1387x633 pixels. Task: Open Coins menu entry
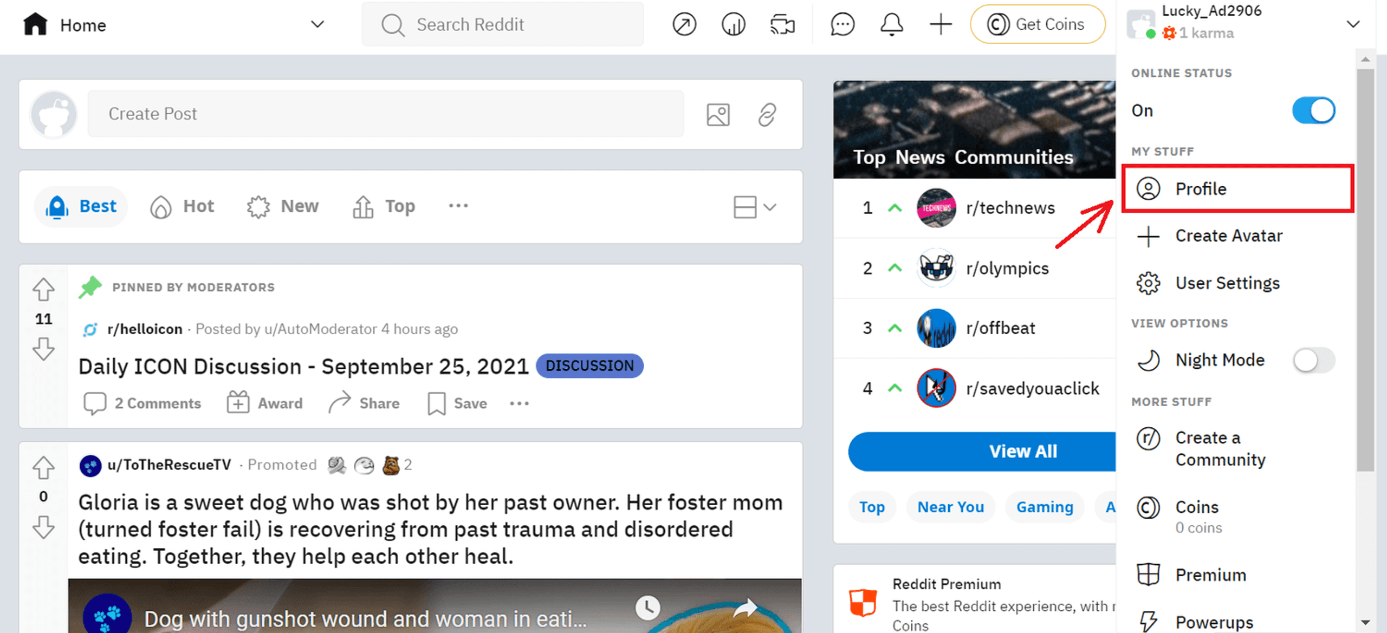pos(1238,516)
